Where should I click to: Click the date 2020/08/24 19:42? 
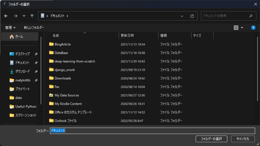tap(133, 78)
